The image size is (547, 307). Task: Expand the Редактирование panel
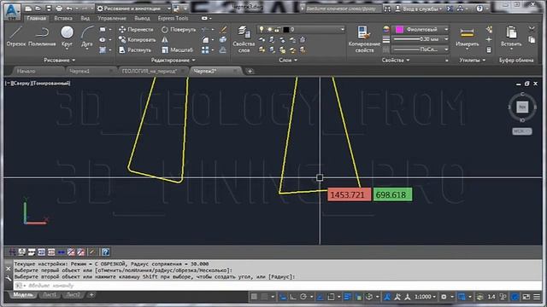(x=173, y=61)
